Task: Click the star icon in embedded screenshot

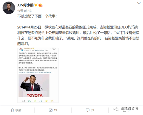Action: tap(47, 101)
